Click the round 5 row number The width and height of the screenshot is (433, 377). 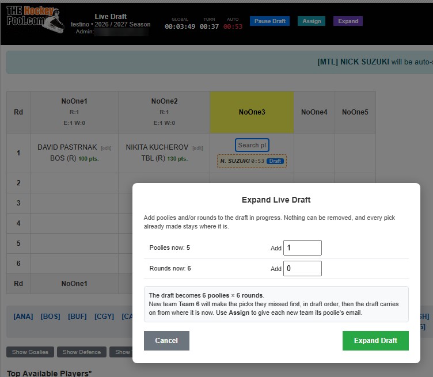pos(18,243)
